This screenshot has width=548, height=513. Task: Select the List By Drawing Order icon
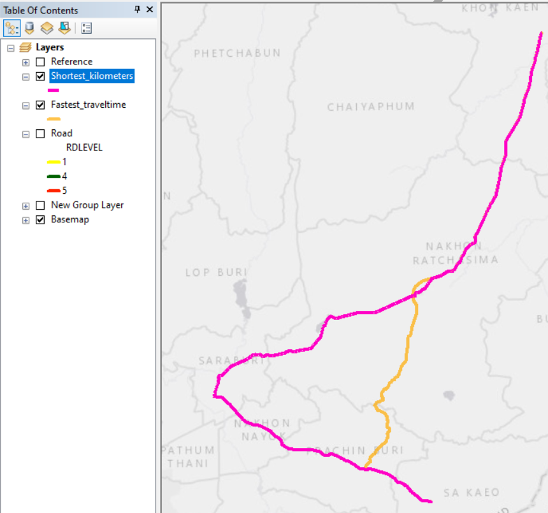tap(10, 28)
